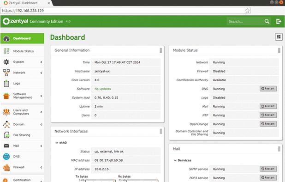
Task: Bookmark page with the star icon
Action: [x=247, y=11]
